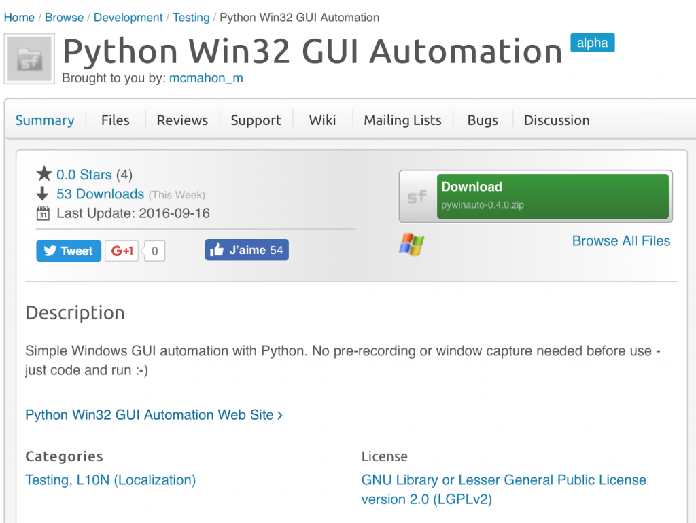Open the Bugs tab
The height and width of the screenshot is (523, 696).
click(x=483, y=120)
